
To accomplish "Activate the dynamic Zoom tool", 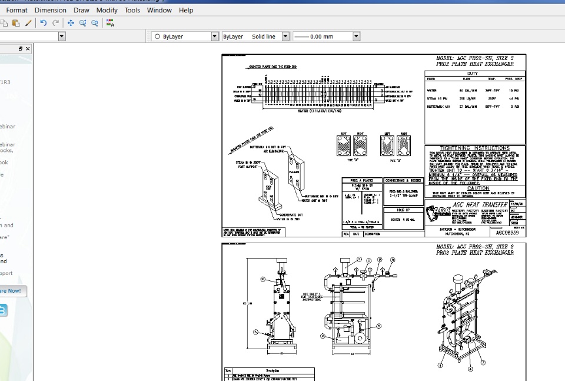I will tap(82, 23).
